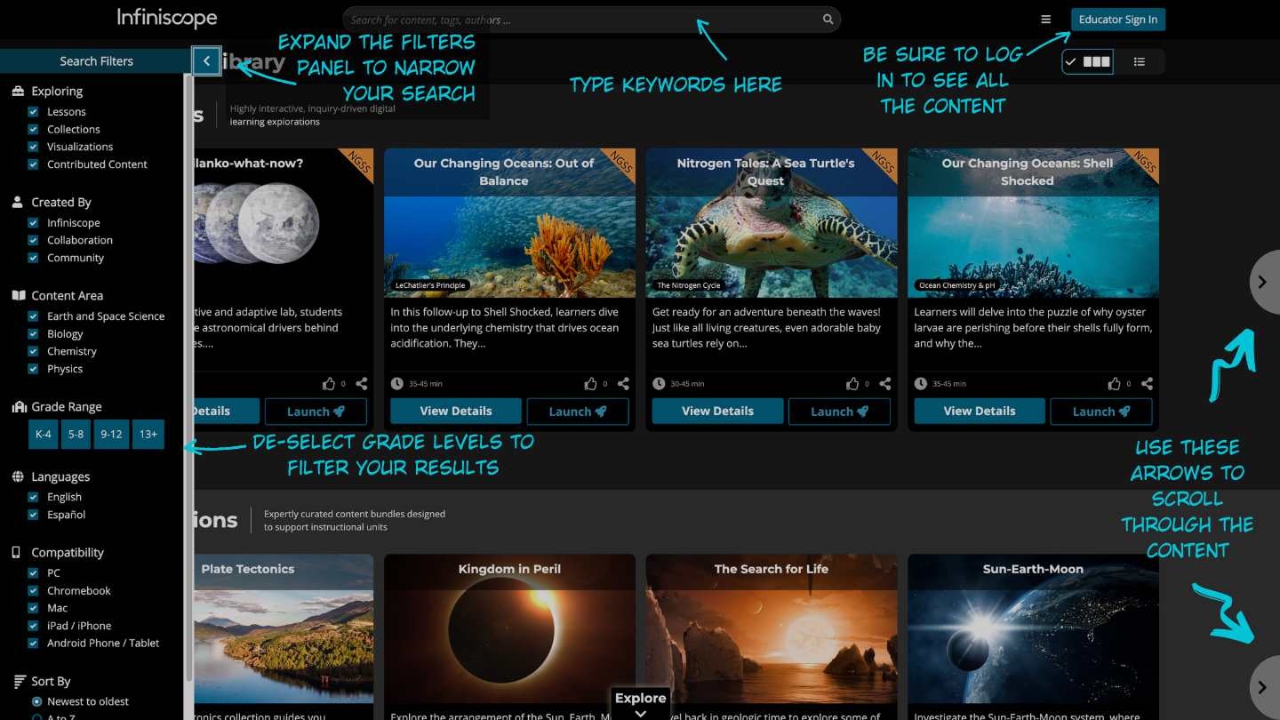Image resolution: width=1280 pixels, height=720 pixels.
Task: Toggle the 9-12 grade range filter
Action: click(111, 434)
